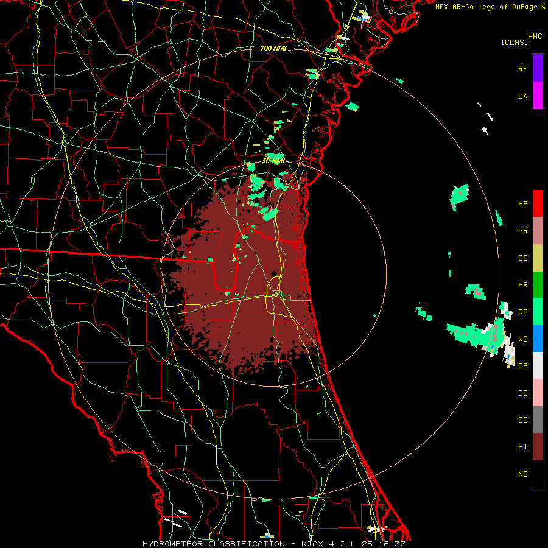Click the ND legend label
This screenshot has height=548, width=548.
522,474
